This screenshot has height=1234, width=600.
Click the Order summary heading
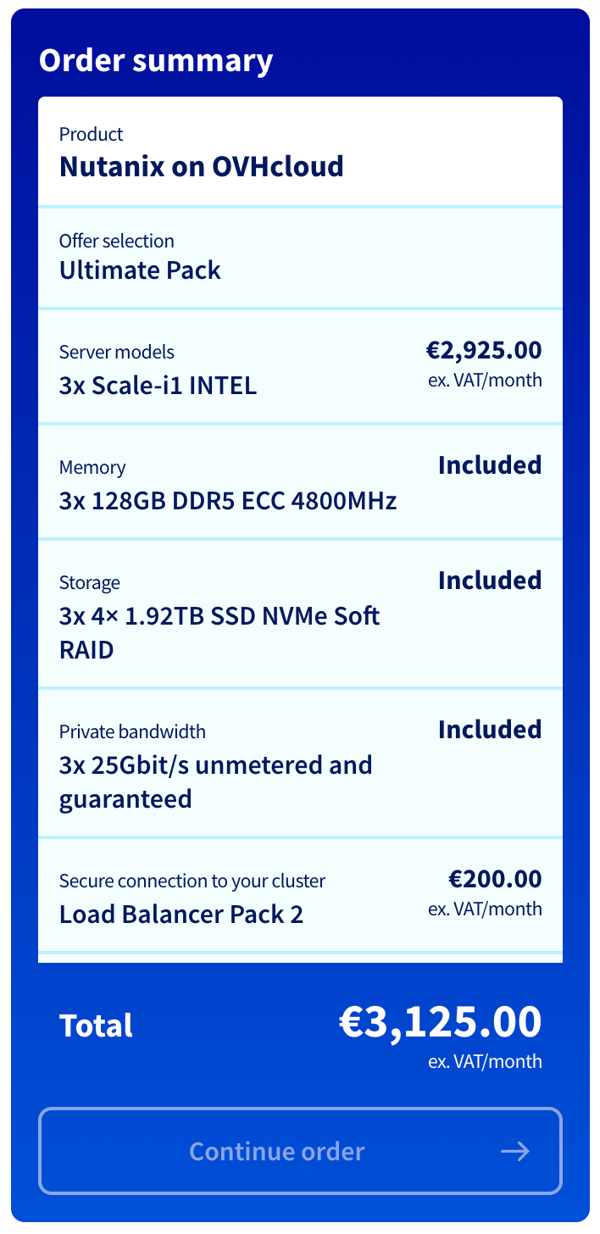[x=156, y=61]
